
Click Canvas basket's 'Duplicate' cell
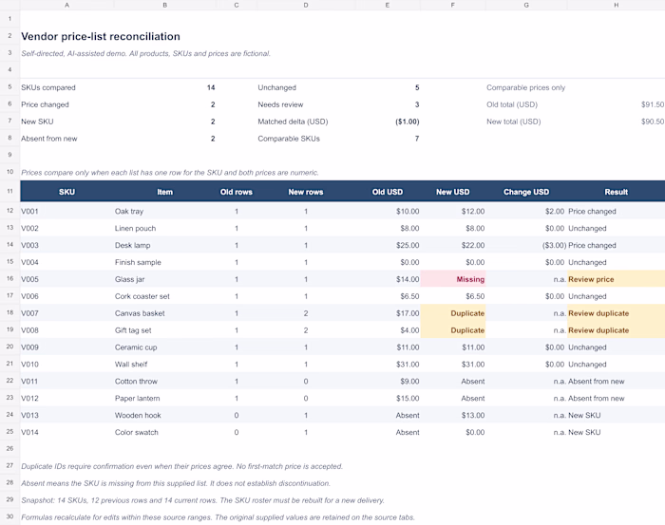click(453, 313)
